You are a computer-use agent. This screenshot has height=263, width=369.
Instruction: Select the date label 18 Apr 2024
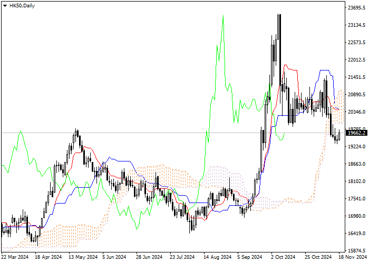pyautogui.click(x=48, y=257)
